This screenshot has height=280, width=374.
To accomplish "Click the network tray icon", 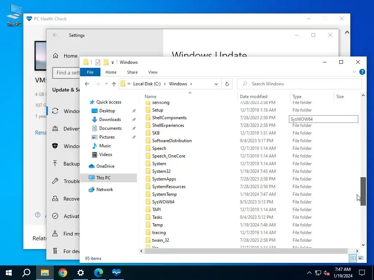I will (318, 273).
